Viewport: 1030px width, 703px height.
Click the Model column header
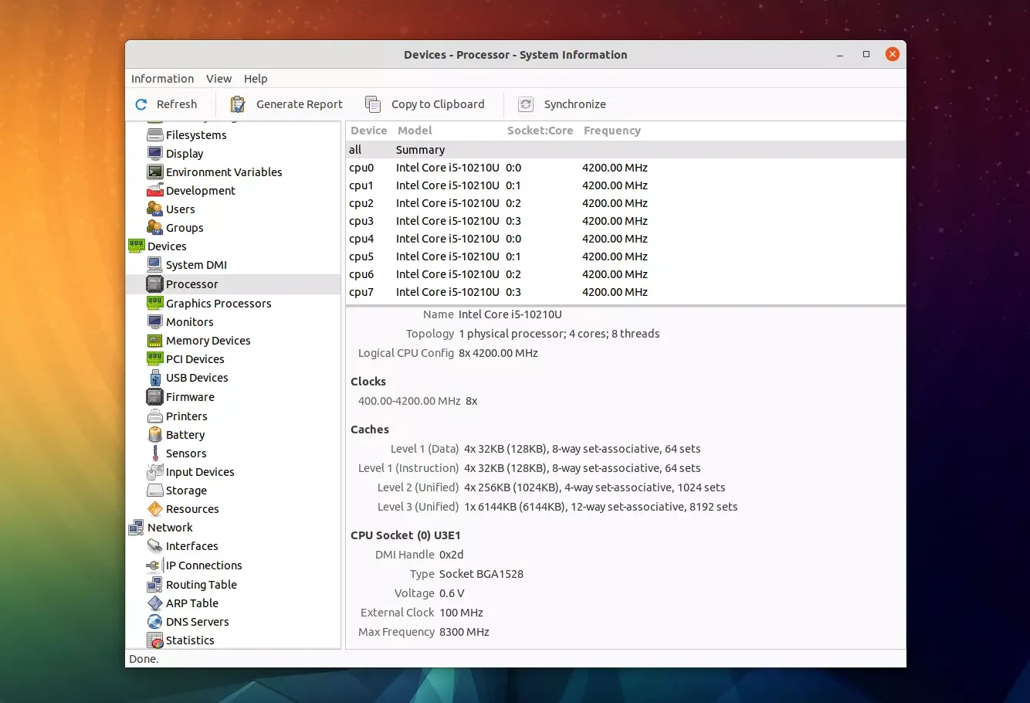pos(415,131)
